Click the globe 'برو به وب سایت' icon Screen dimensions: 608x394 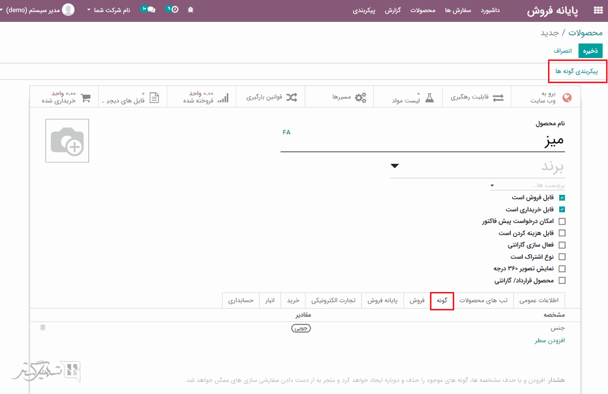pyautogui.click(x=567, y=97)
